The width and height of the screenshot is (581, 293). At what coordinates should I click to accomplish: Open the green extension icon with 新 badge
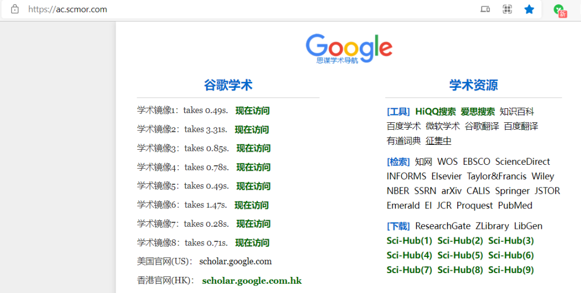tap(560, 11)
